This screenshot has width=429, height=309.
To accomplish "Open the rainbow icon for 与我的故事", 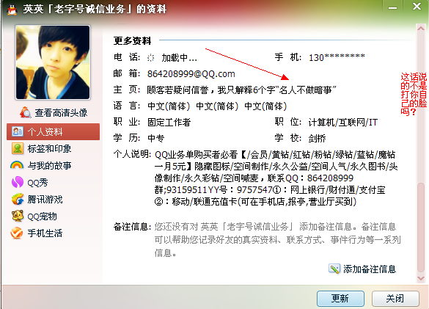I will (17, 165).
